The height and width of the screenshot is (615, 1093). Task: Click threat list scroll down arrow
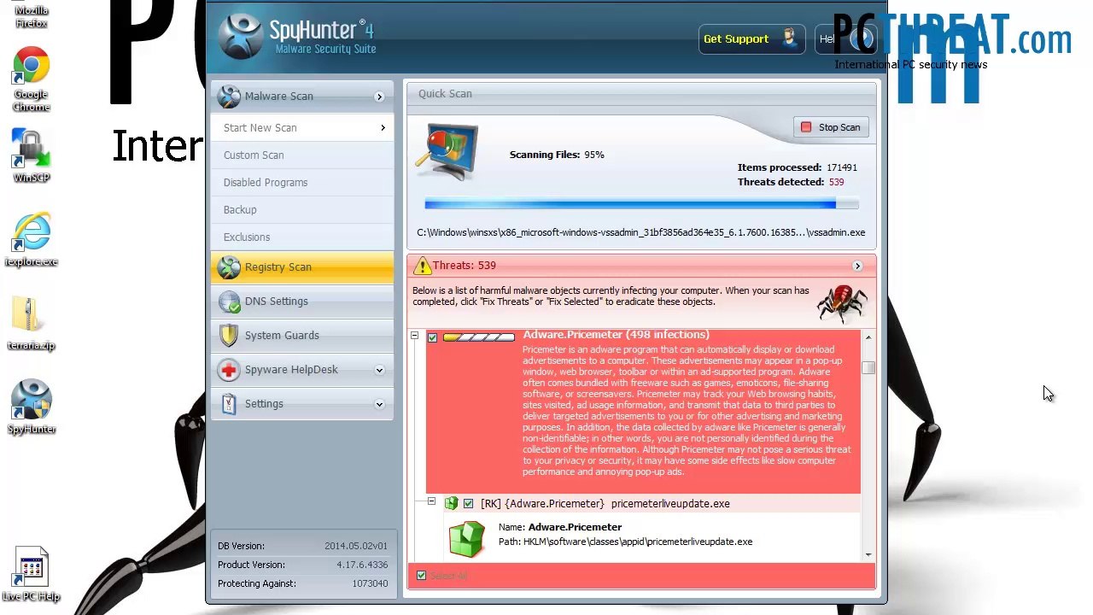coord(868,555)
